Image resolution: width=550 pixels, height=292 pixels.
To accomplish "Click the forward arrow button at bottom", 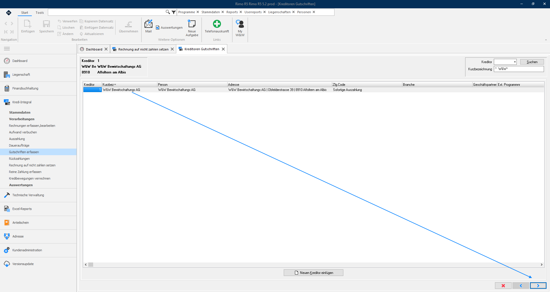I will coord(538,286).
